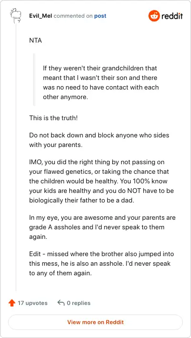The height and width of the screenshot is (338, 191).
Task: Click the "Edit - missed where" paragraph
Action: pyautogui.click(x=102, y=264)
